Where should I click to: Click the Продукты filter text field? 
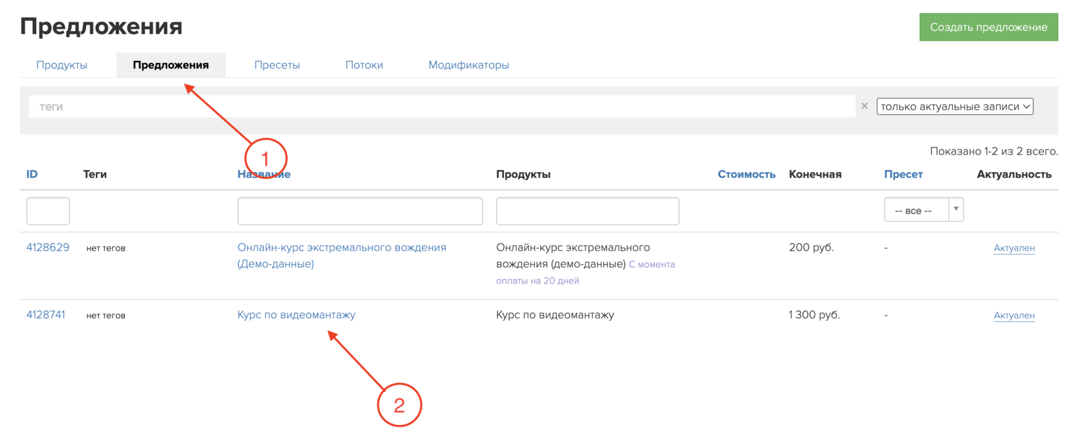pyautogui.click(x=587, y=211)
